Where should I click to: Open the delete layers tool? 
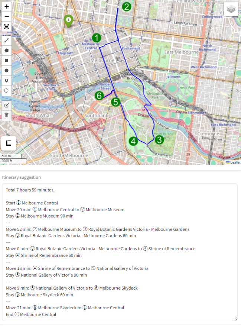[7, 115]
